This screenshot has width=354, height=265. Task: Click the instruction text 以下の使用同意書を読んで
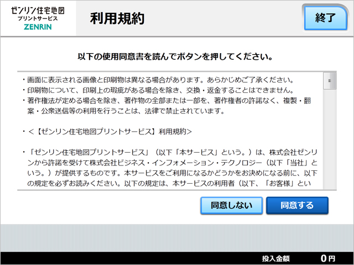175,56
